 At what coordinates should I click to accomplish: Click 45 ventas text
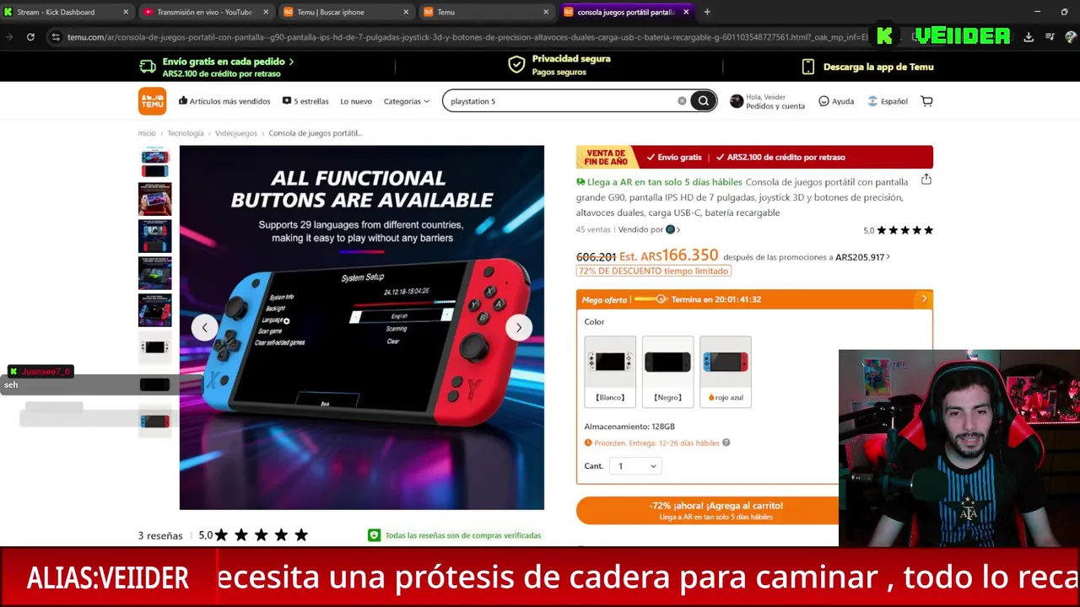click(x=593, y=229)
